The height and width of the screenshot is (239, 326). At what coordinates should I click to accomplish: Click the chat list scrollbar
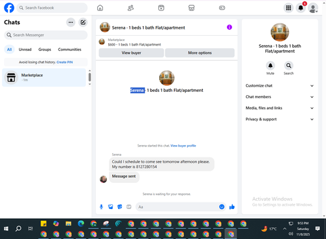pyautogui.click(x=89, y=77)
